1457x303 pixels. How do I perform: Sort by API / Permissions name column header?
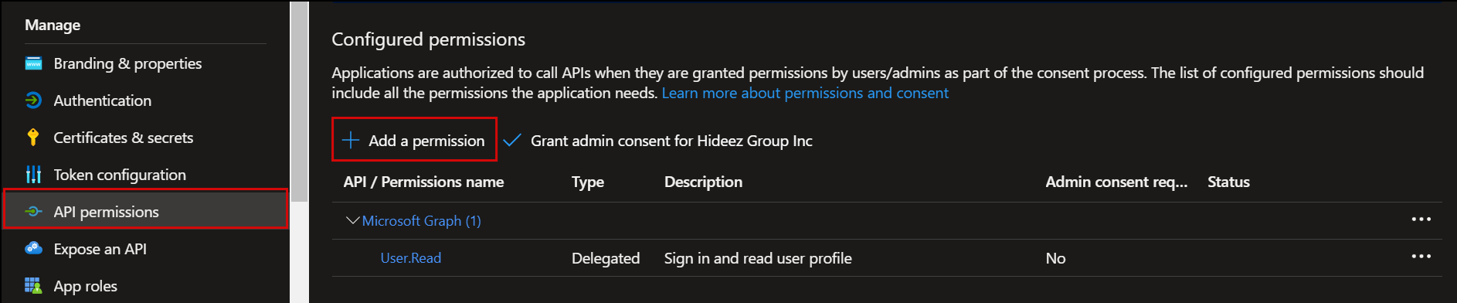(x=423, y=182)
